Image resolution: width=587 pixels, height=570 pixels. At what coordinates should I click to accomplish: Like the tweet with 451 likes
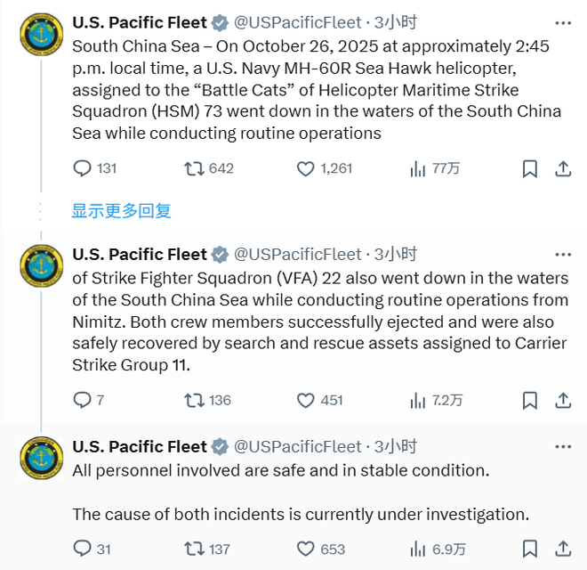coord(306,400)
